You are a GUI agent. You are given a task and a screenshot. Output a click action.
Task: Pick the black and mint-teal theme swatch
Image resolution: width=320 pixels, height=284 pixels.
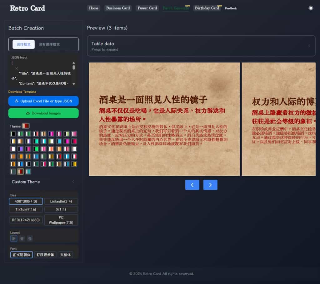click(36, 141)
